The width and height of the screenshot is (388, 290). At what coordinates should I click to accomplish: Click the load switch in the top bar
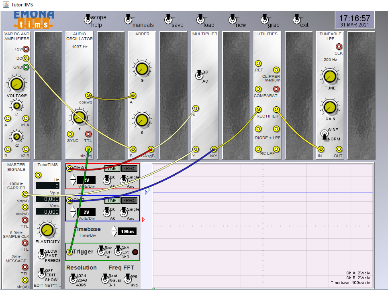coord(200,19)
